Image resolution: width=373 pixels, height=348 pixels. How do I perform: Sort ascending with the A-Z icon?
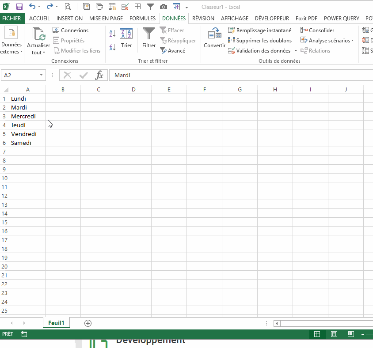coord(112,34)
